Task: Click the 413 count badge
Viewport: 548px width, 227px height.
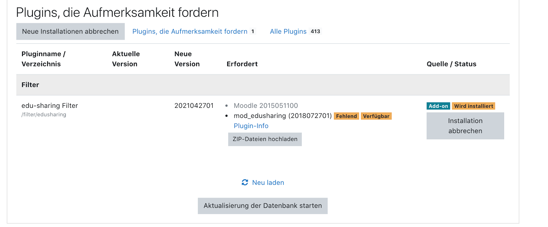Action: (315, 31)
